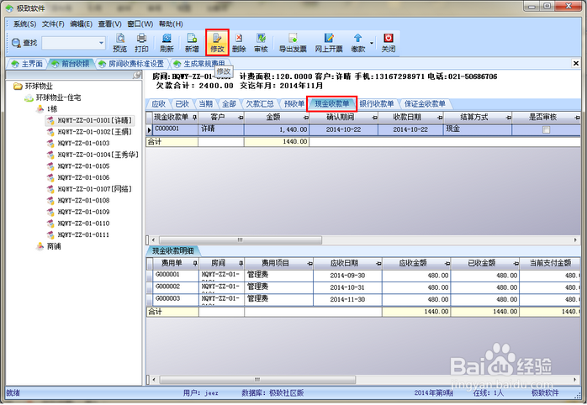
Task: Select the 现金收款单 sub-tab
Action: 331,103
